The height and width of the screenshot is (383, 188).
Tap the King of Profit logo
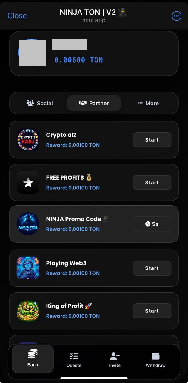tap(28, 311)
